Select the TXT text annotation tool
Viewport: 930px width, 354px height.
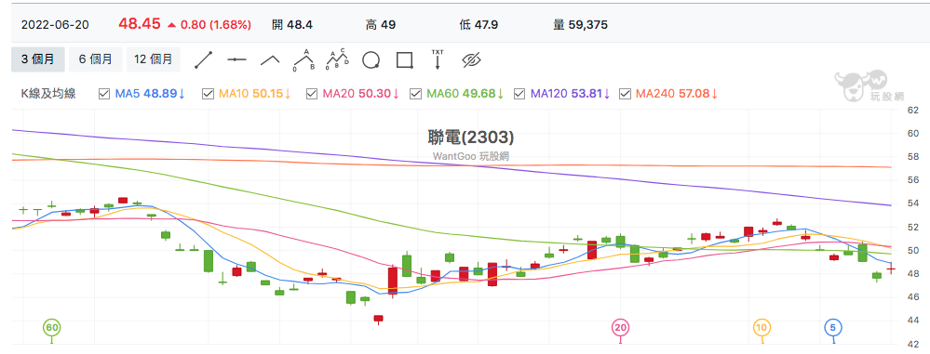(x=438, y=59)
